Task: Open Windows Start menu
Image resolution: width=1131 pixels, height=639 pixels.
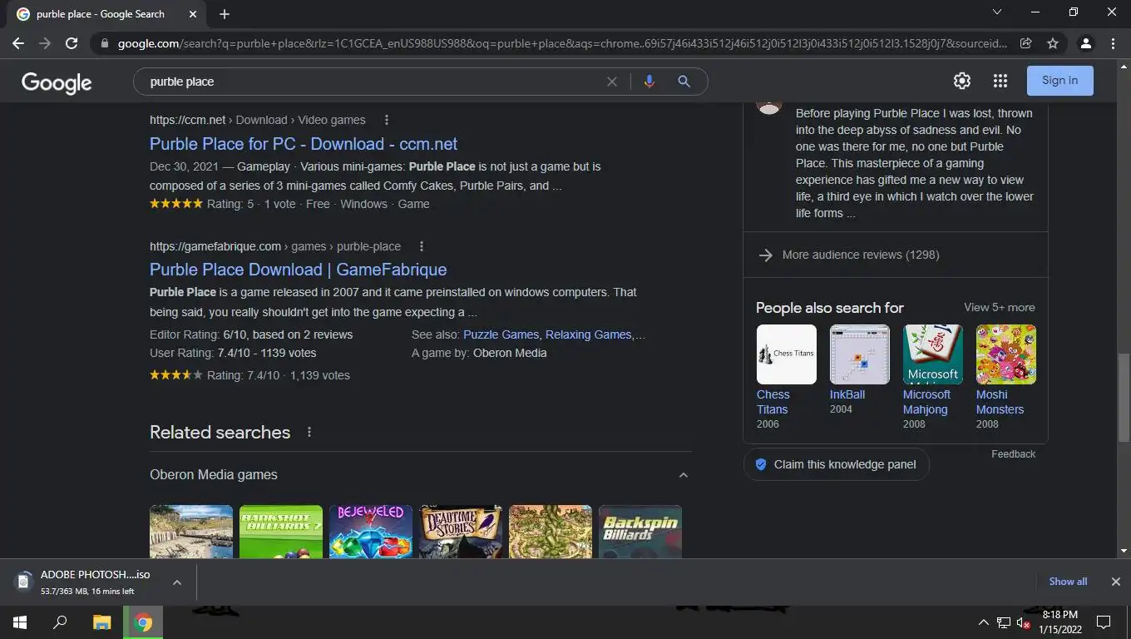Action: coord(20,622)
